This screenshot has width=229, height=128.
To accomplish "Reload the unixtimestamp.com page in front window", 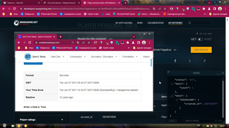I will click(30, 43).
